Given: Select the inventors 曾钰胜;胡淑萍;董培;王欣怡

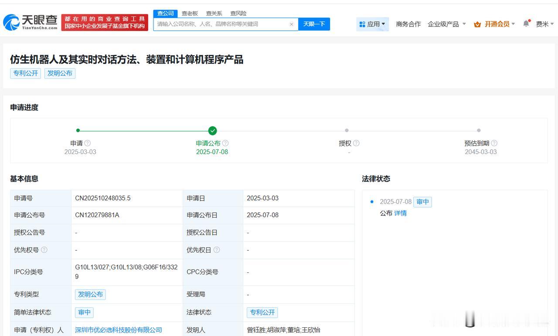Looking at the screenshot, I should [x=283, y=330].
